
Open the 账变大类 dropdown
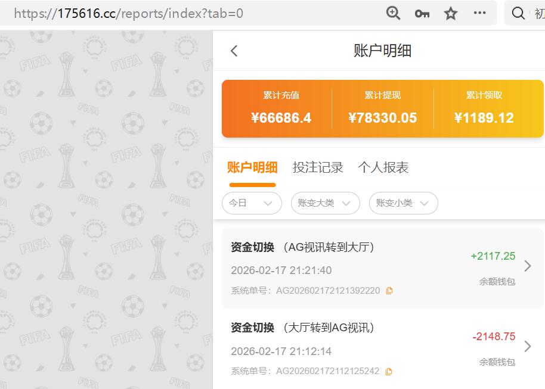tap(325, 203)
